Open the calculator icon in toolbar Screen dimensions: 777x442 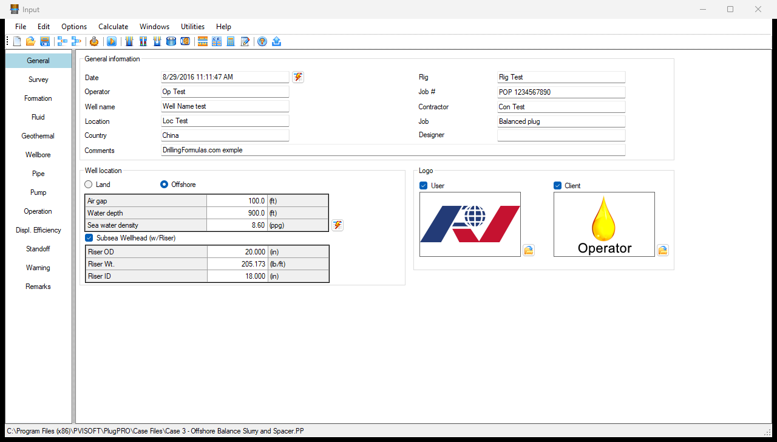coord(231,41)
